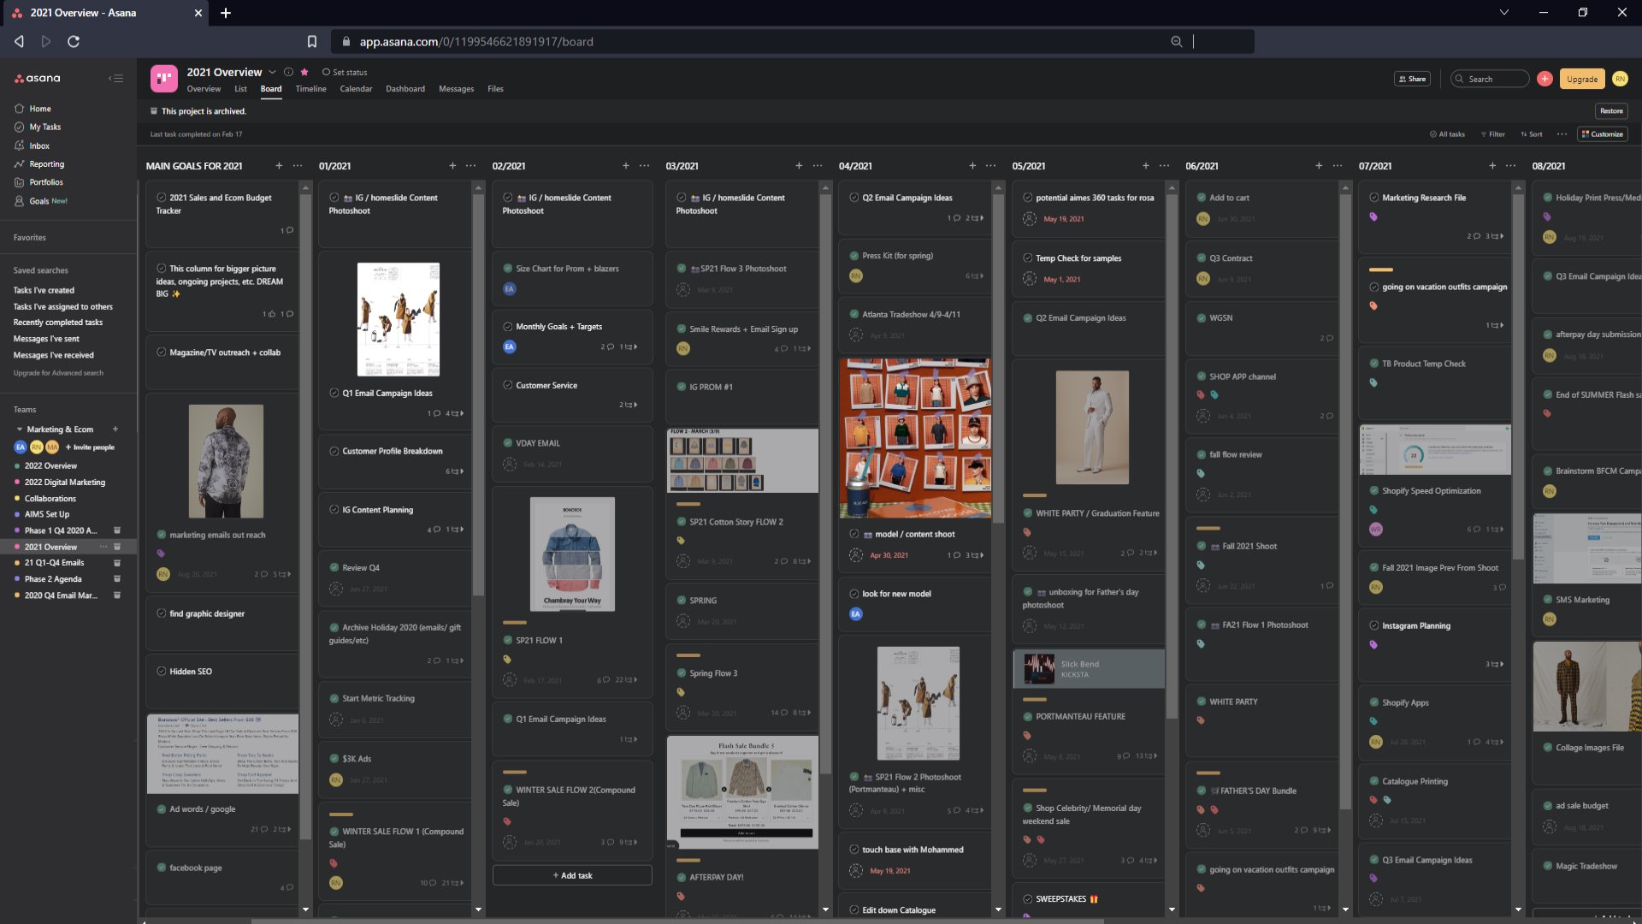Star the 2021 Overview project
1642x924 pixels.
[x=304, y=72]
